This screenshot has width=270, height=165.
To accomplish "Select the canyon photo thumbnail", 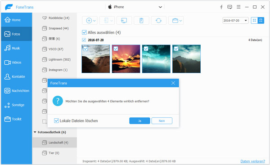I will point(96,59).
